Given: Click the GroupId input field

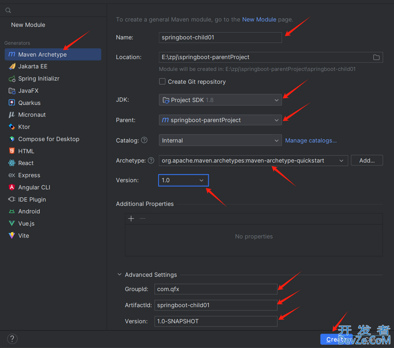Looking at the screenshot, I should coord(216,289).
